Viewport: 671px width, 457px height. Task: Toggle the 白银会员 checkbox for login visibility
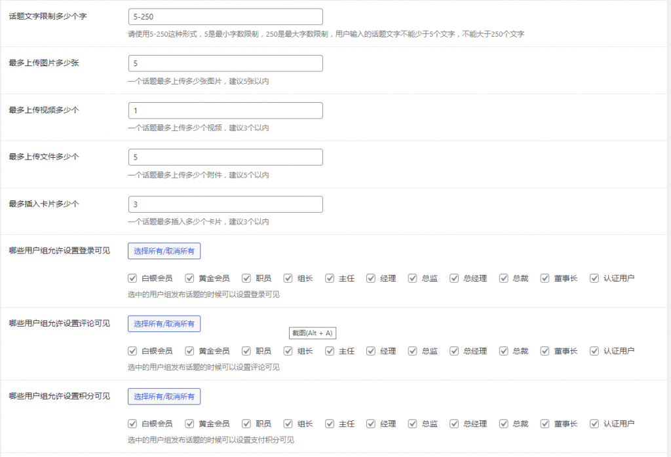pos(132,278)
